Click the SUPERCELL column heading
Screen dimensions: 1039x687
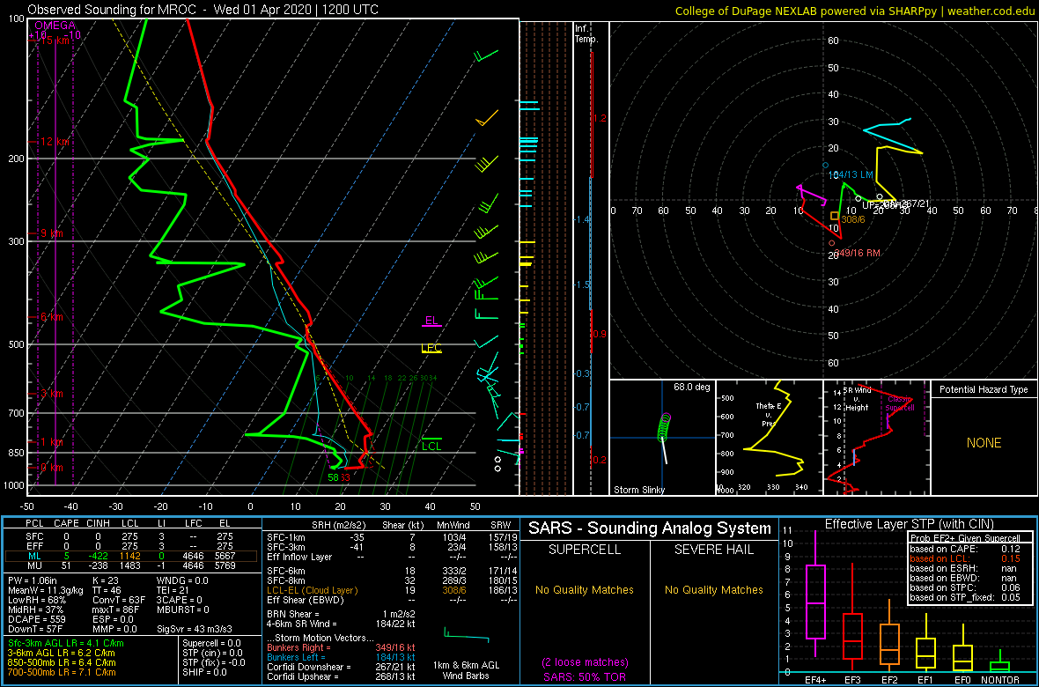(586, 551)
